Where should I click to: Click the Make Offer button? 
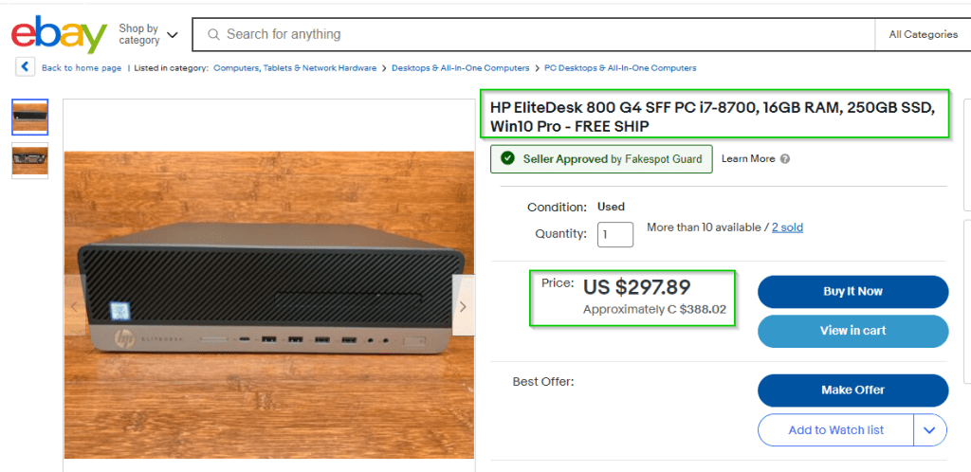852,390
